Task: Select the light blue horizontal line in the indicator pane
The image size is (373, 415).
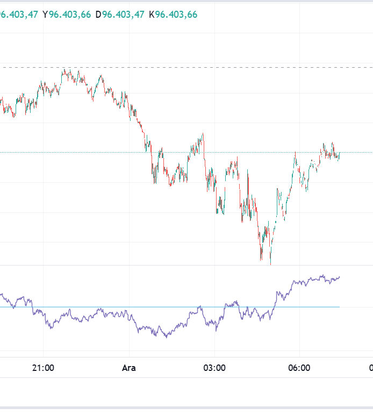Action: click(x=161, y=307)
